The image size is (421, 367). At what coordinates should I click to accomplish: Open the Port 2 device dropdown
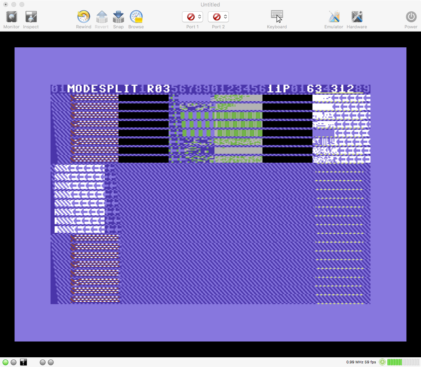218,17
